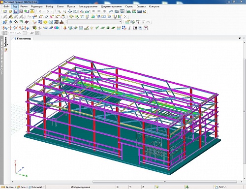Open the Конструирование menu
Viewport: 246px width, 189px height.
88,6
